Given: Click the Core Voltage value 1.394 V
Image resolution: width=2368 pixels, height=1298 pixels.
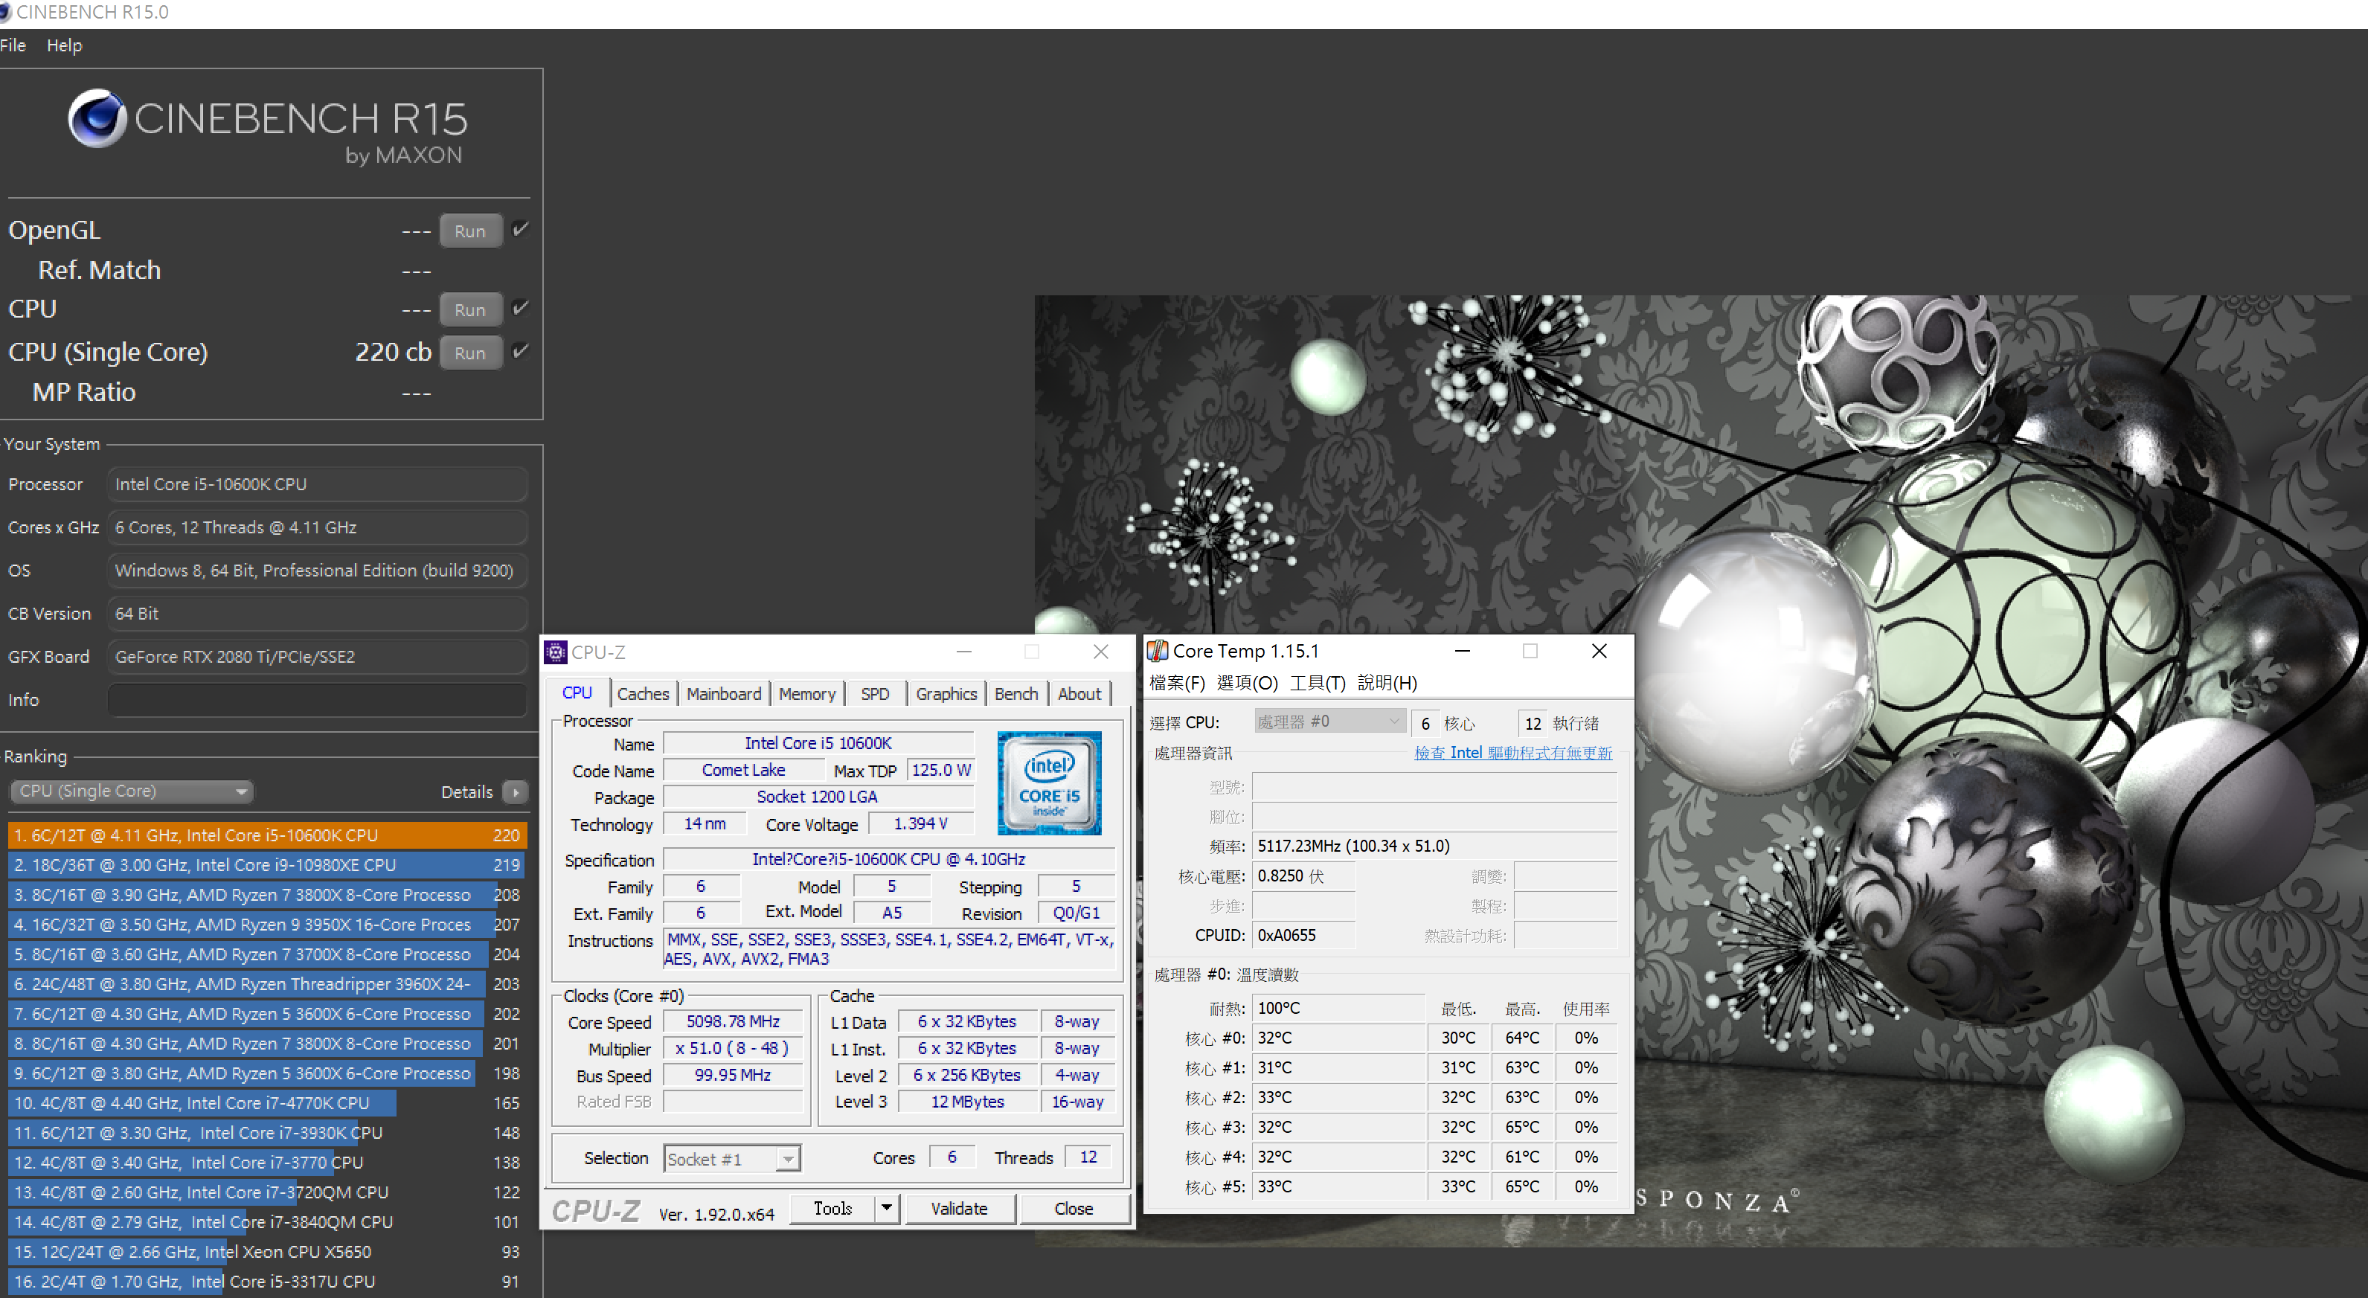Looking at the screenshot, I should pyautogui.click(x=920, y=823).
